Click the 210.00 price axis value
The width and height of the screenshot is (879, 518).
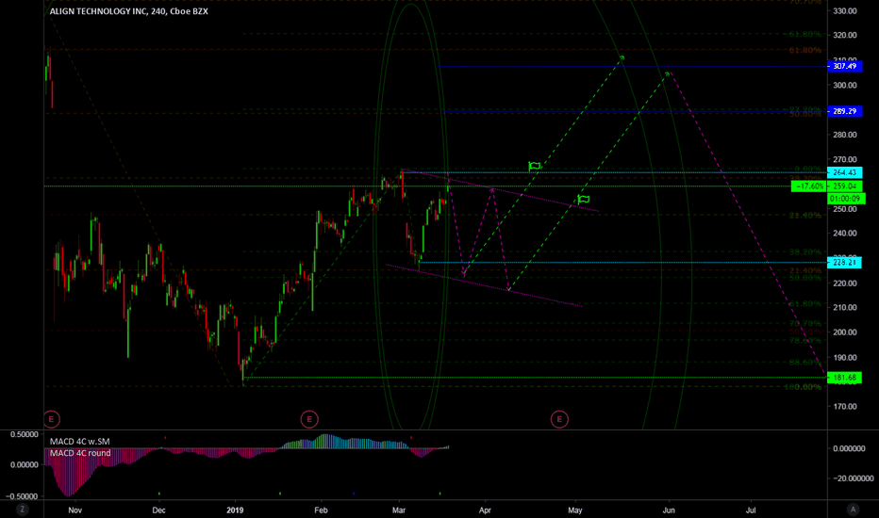[x=845, y=307]
